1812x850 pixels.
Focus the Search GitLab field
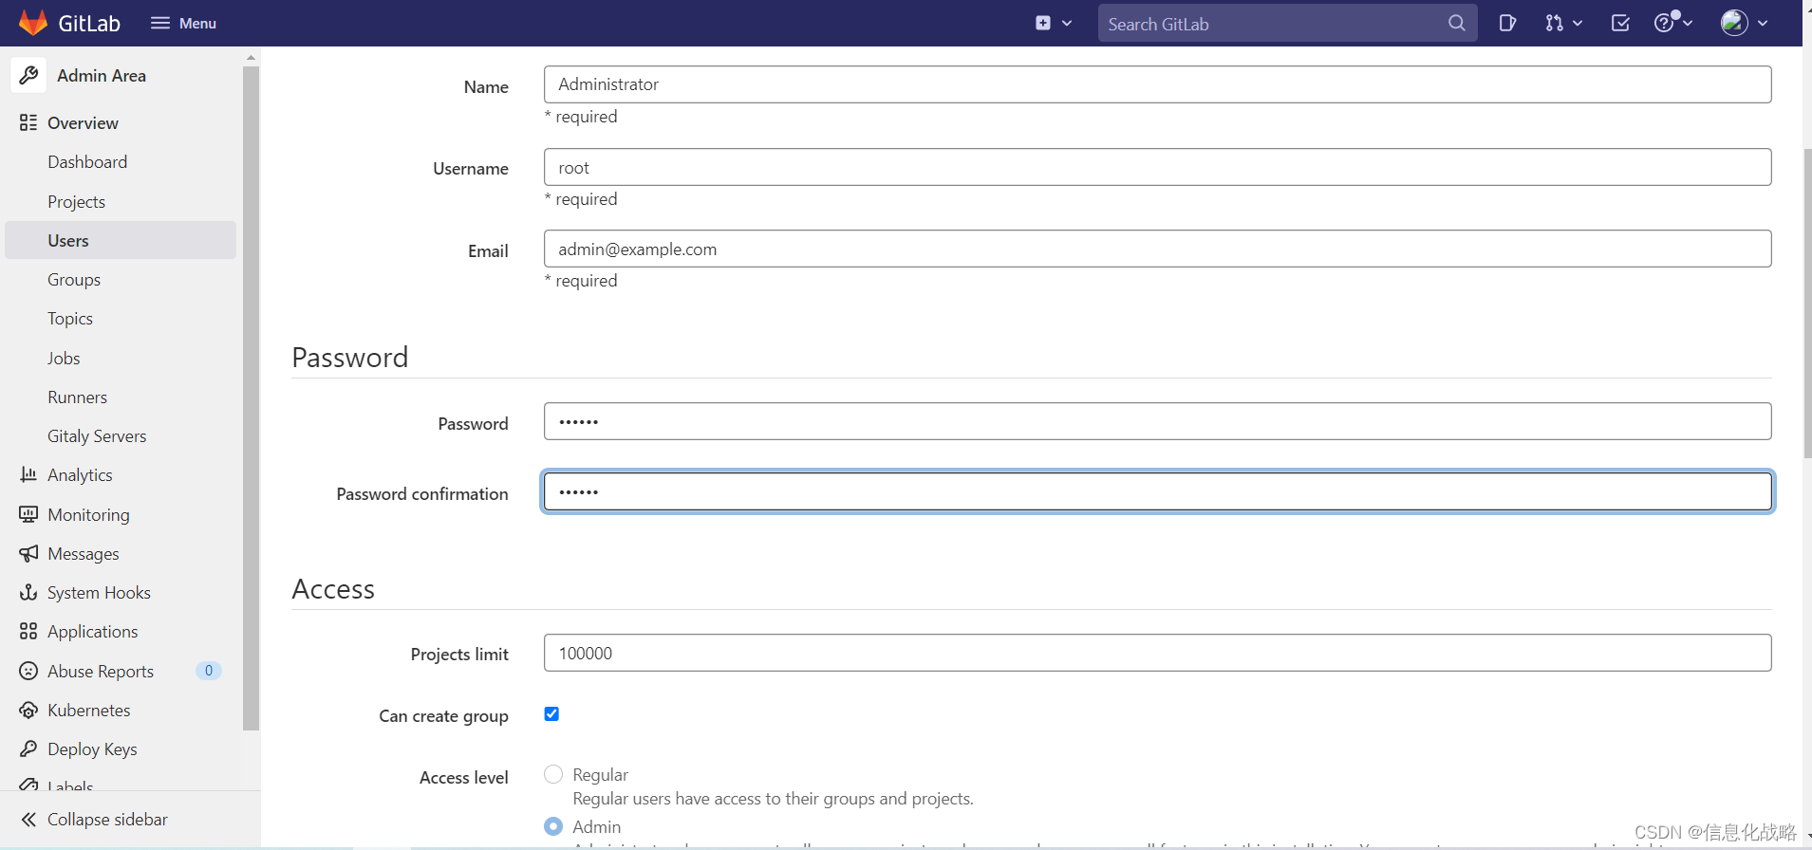[x=1287, y=23]
